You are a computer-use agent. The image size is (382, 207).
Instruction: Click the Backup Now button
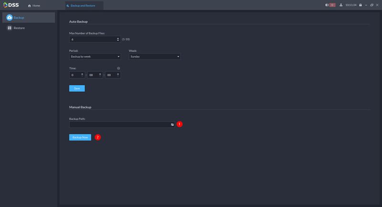[80, 137]
